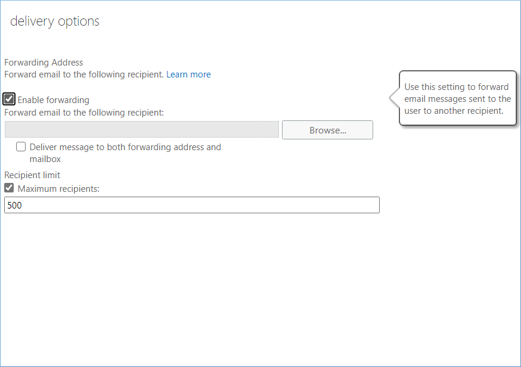The width and height of the screenshot is (521, 367).
Task: Click the grayed forwarding recipient field
Action: point(142,129)
